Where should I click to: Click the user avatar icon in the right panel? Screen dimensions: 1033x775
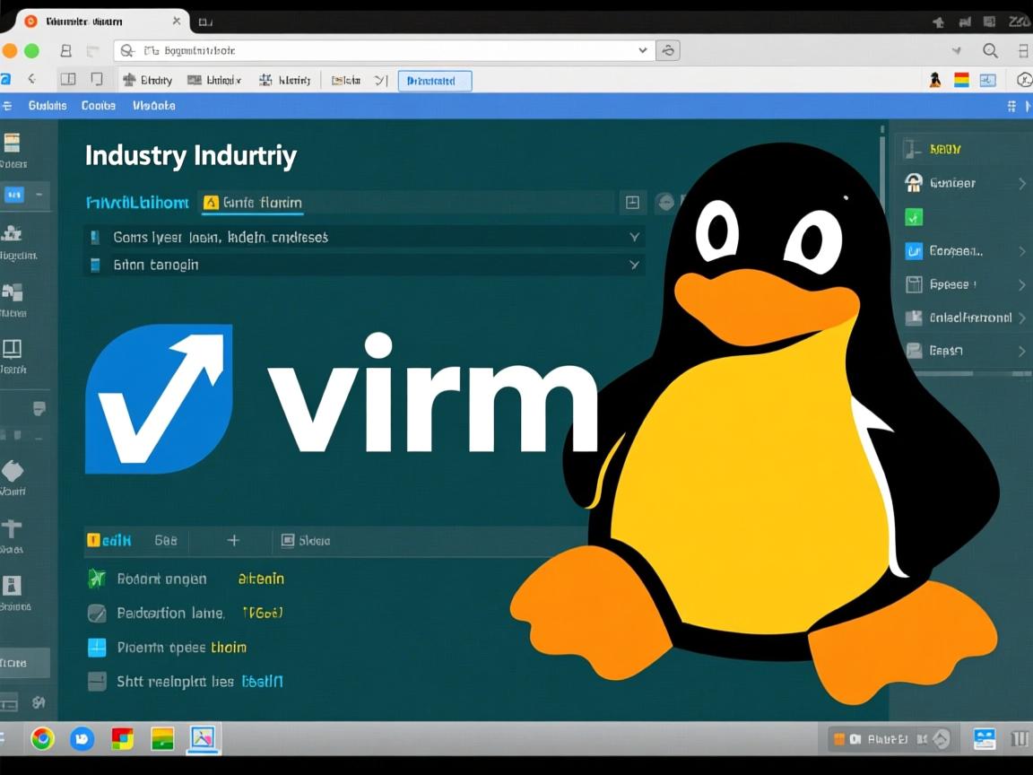913,182
